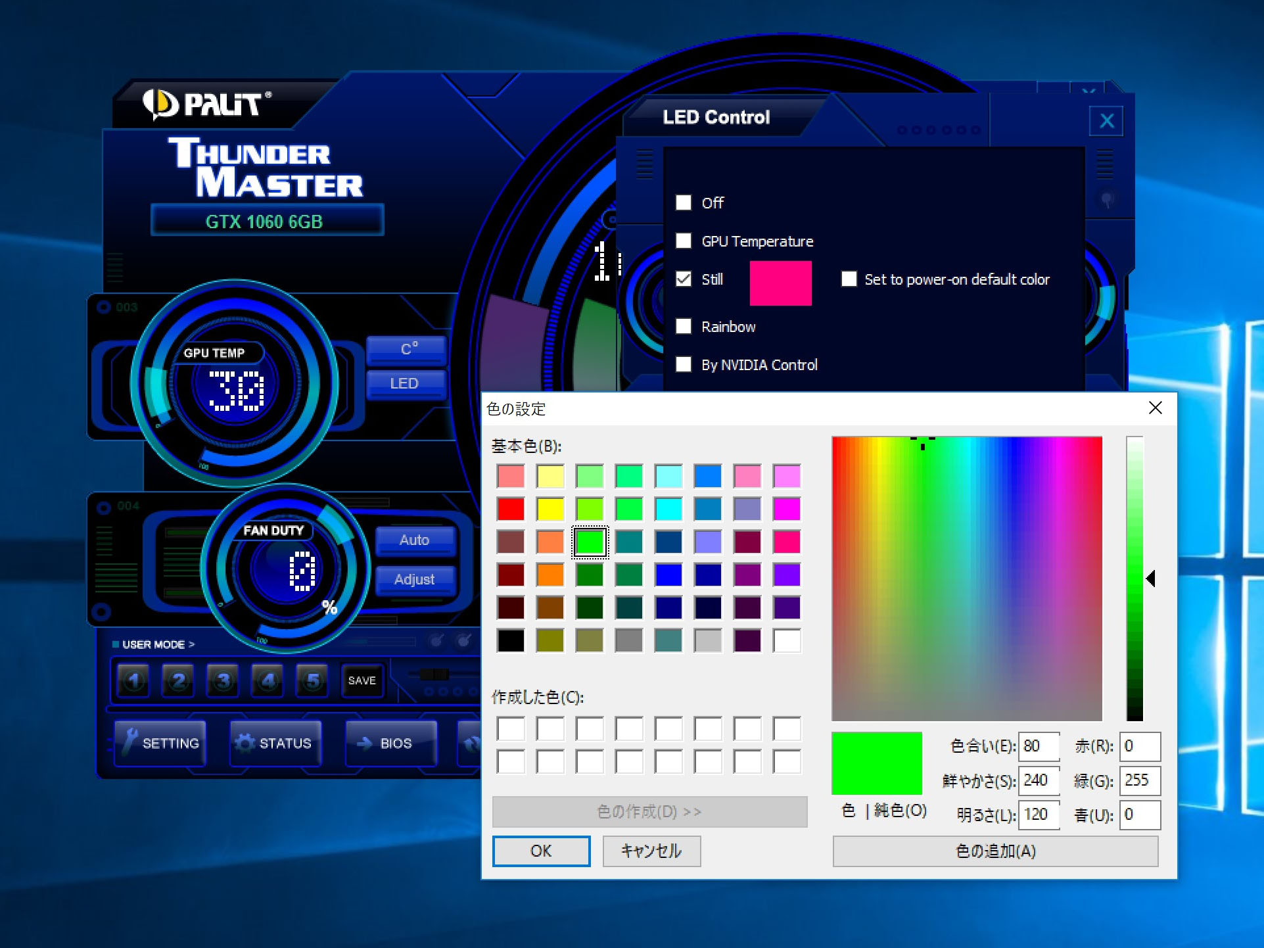Confirm color with OK button
Viewport: 1264px width, 948px height.
[x=541, y=851]
